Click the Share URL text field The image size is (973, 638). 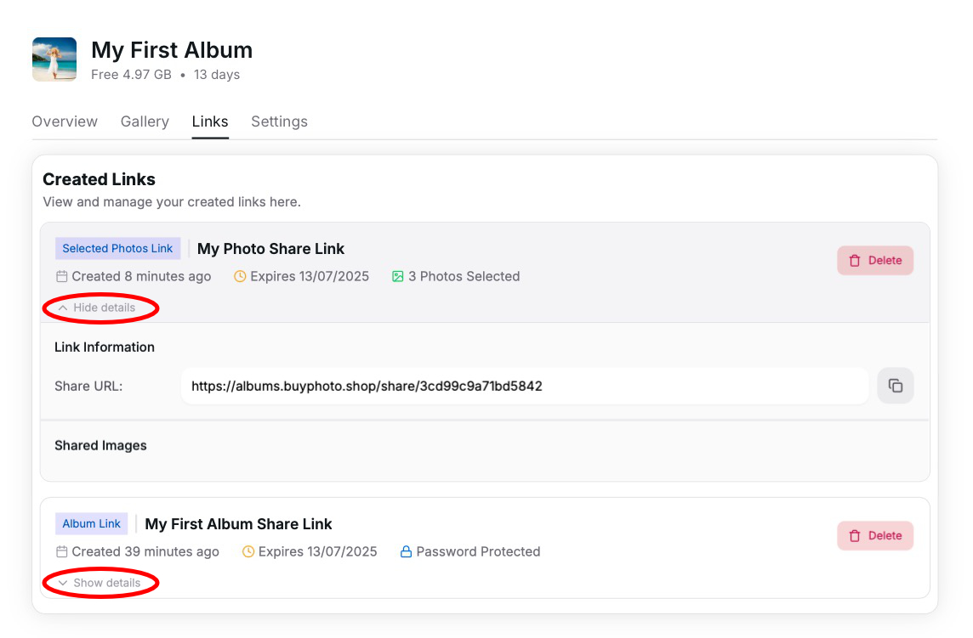pyautogui.click(x=524, y=386)
